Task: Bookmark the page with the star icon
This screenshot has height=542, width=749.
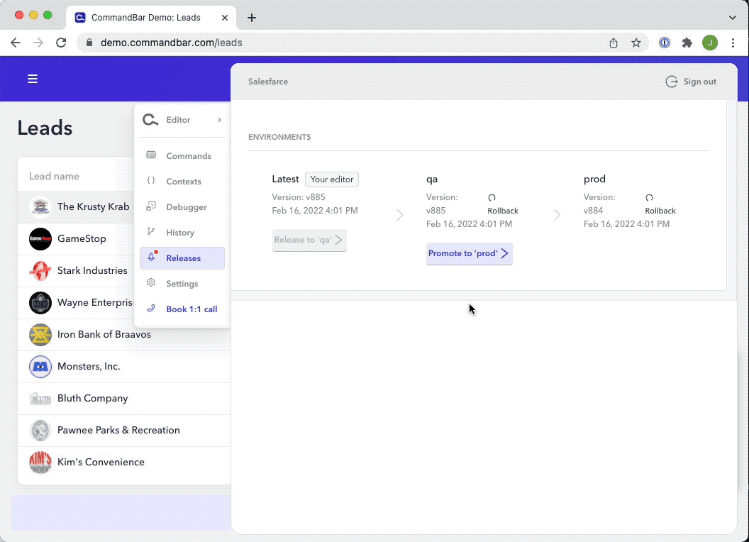Action: (x=636, y=43)
